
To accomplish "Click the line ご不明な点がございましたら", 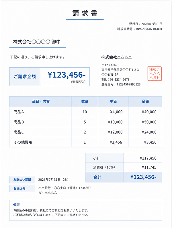I will [51, 215].
